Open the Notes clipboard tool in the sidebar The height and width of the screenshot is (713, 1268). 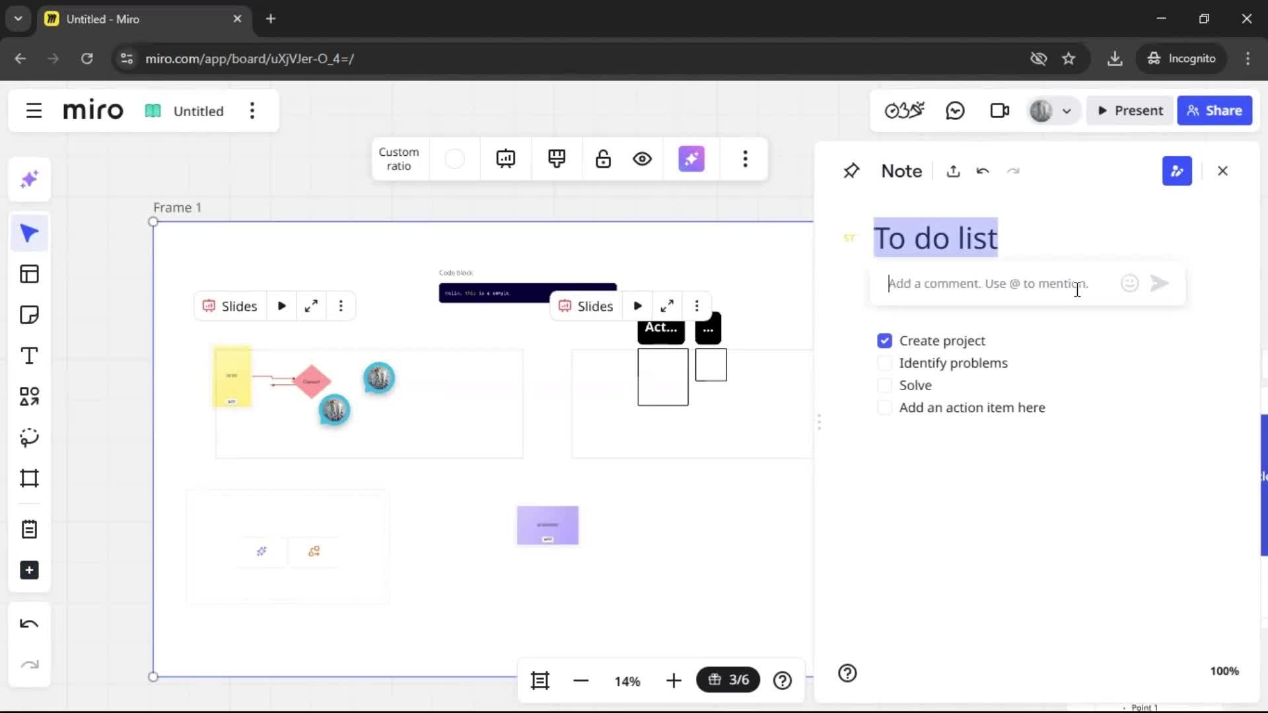pos(29,529)
